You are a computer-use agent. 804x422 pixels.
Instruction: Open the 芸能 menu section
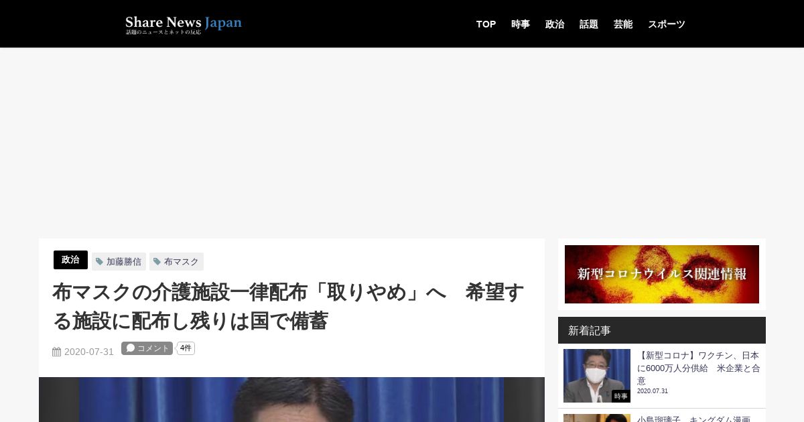tap(623, 24)
